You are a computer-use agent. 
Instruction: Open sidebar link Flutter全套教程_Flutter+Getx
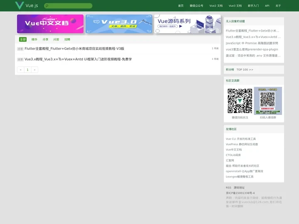(x=252, y=31)
